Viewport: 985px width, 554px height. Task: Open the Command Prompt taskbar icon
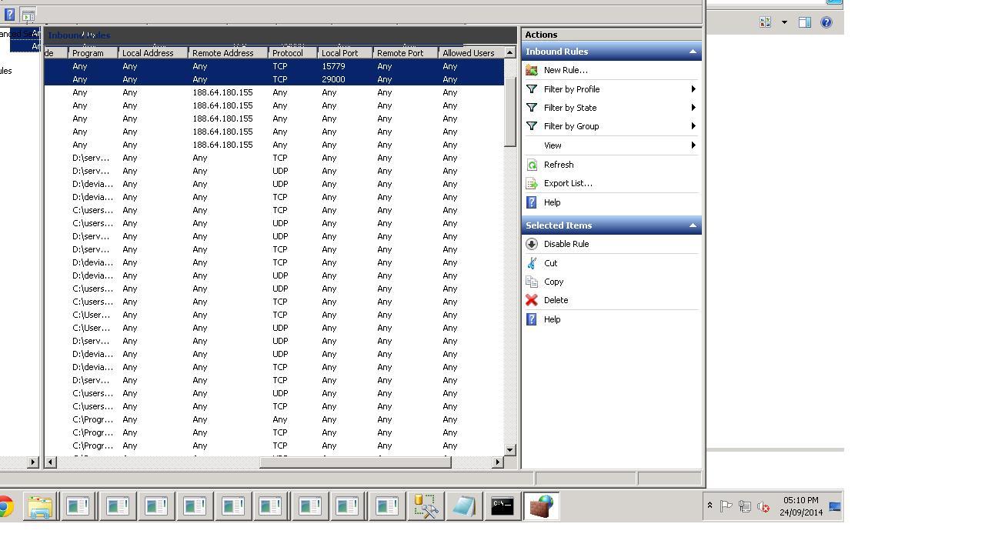503,506
